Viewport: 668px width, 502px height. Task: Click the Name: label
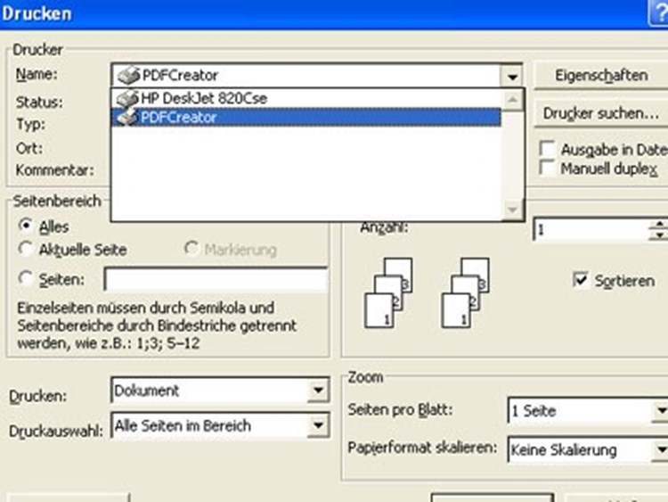point(37,74)
